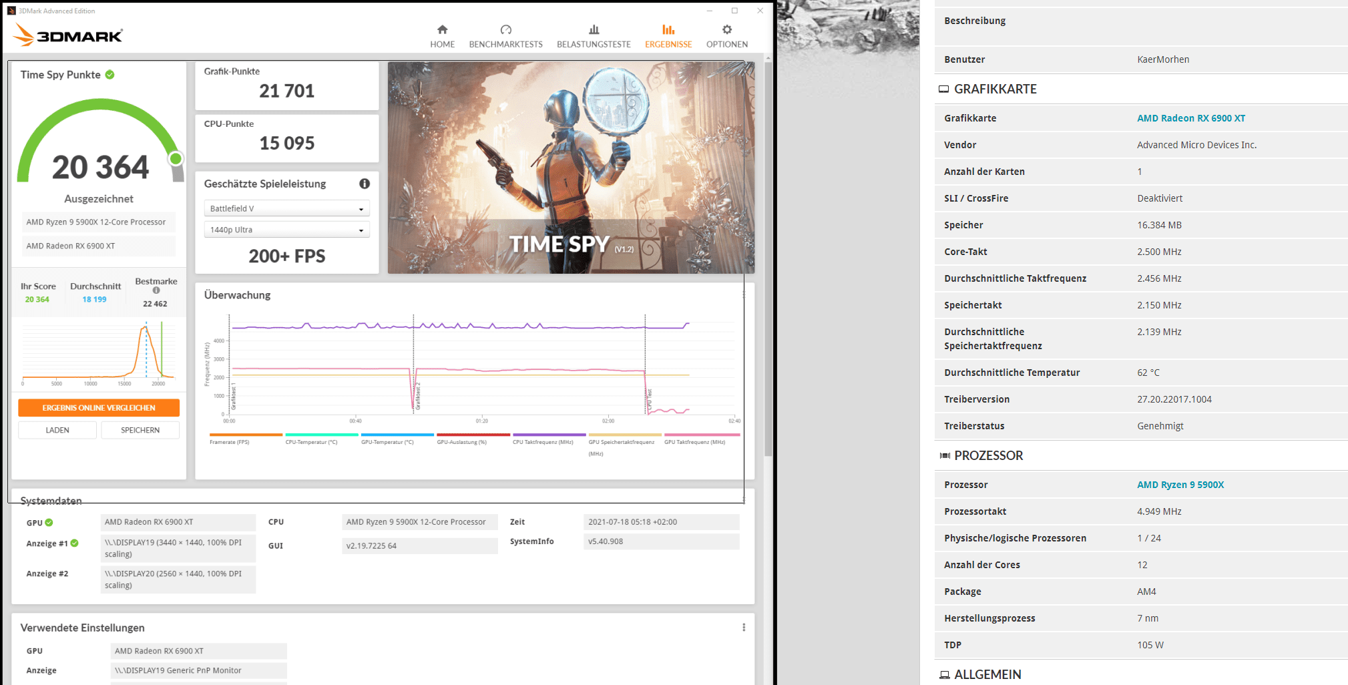Open the Benchmarktests tab
Screen dimensions: 1348x685
(505, 37)
